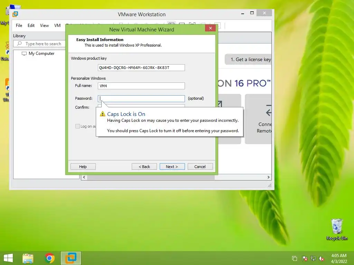
Task: Click the VMware Workstation taskbar icon
Action: coord(71,258)
